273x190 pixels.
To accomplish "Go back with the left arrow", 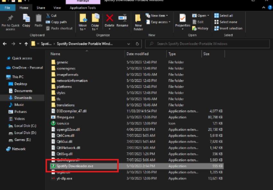I will pos(5,44).
